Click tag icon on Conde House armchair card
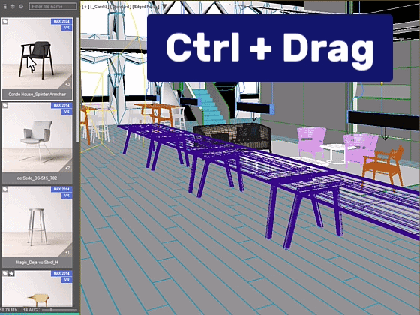This screenshot has height=315, width=420. [x=5, y=22]
